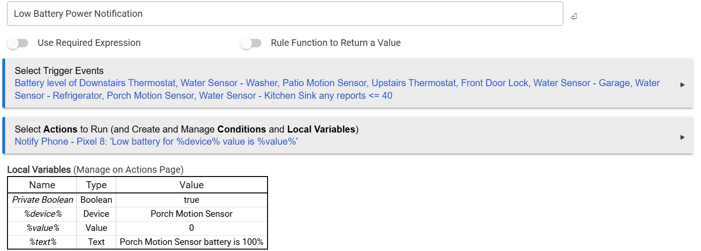Click the 'true' value cell
The height and width of the screenshot is (251, 701).
click(x=192, y=200)
